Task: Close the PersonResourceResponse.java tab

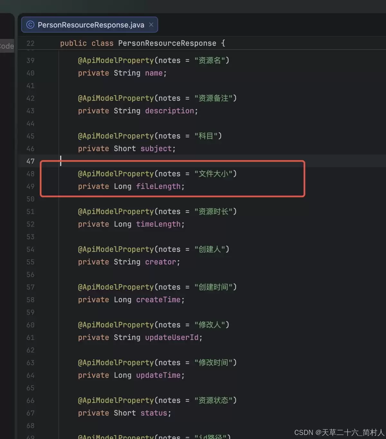Action: pos(151,25)
